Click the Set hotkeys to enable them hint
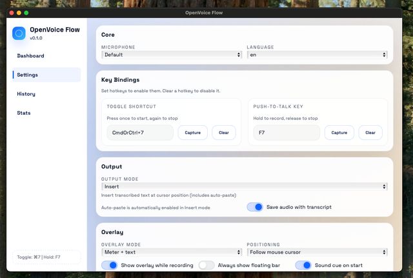The height and width of the screenshot is (278, 413). (x=161, y=91)
